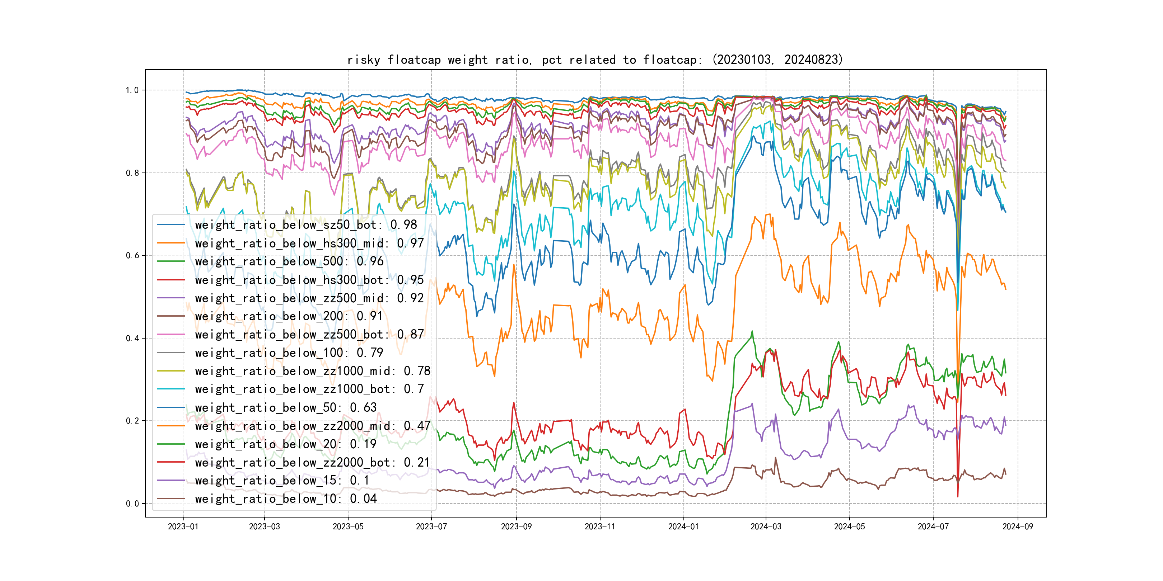Click legend entry weight_ratio_below_200
Screen dimensions: 1163x581
coord(289,316)
